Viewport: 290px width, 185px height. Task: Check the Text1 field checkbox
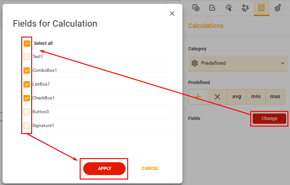click(27, 56)
